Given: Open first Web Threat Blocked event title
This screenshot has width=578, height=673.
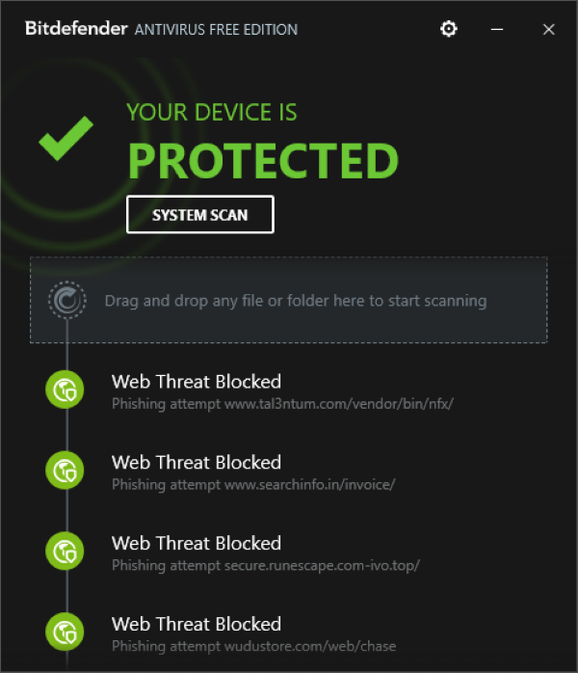Looking at the screenshot, I should [197, 382].
